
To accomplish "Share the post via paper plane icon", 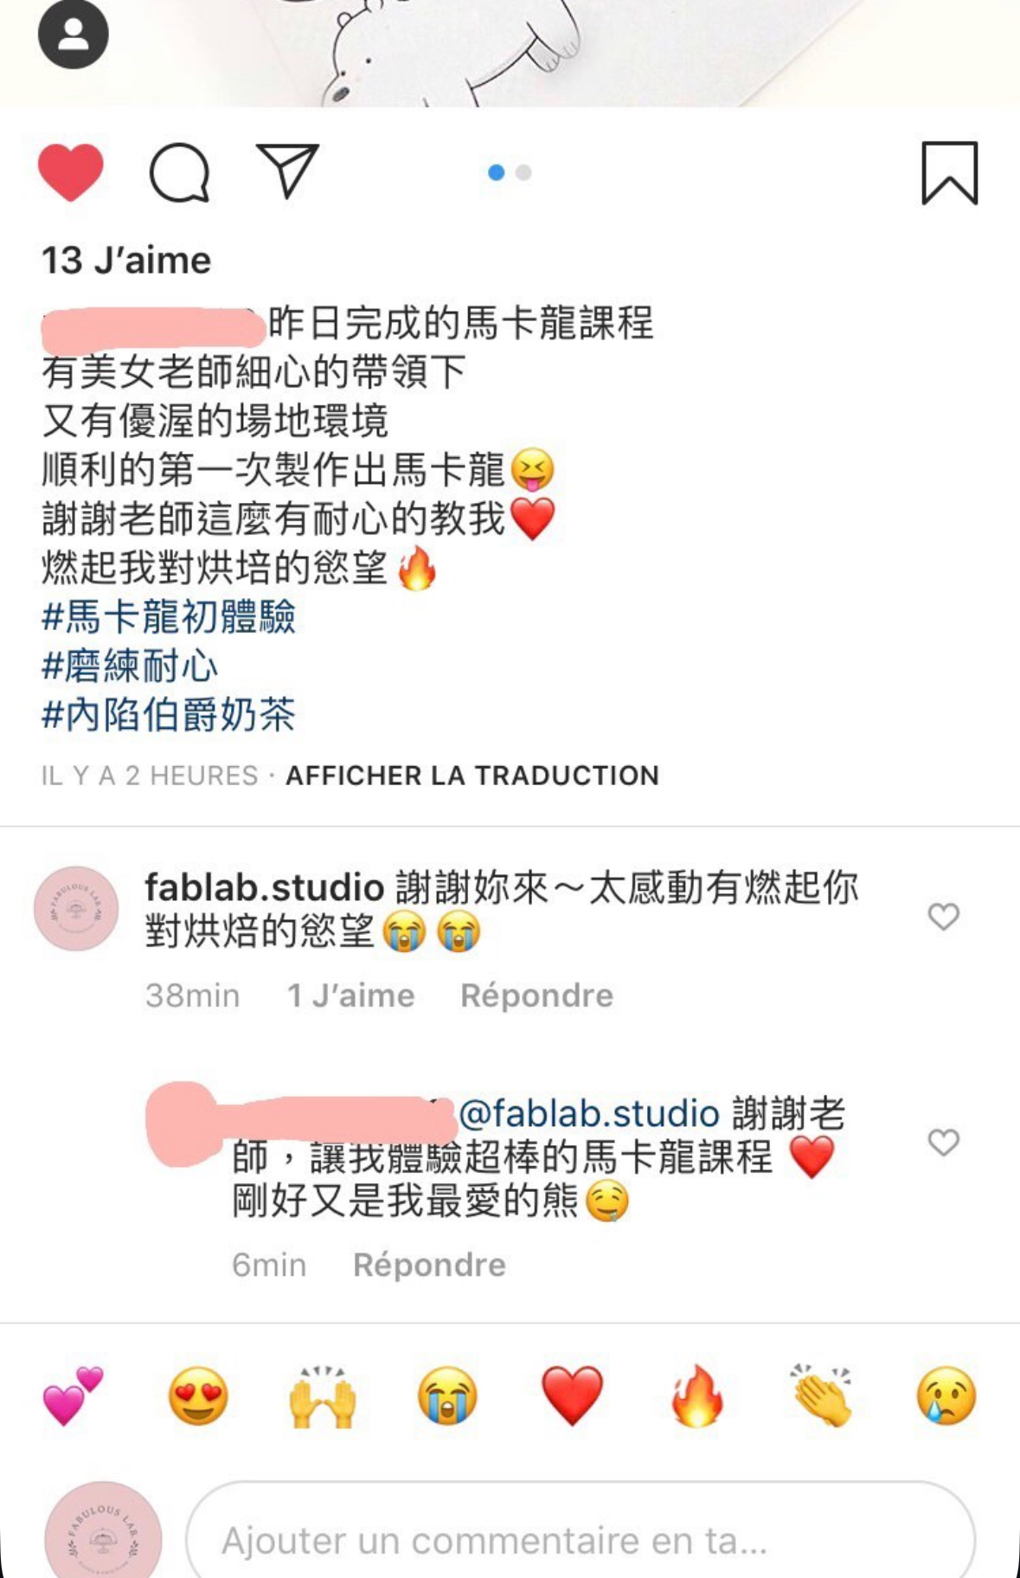I will [x=288, y=171].
